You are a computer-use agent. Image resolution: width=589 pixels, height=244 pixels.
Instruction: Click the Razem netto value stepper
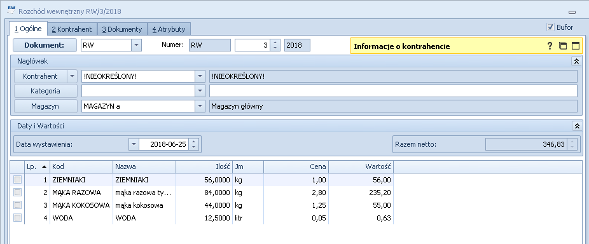tap(572, 144)
